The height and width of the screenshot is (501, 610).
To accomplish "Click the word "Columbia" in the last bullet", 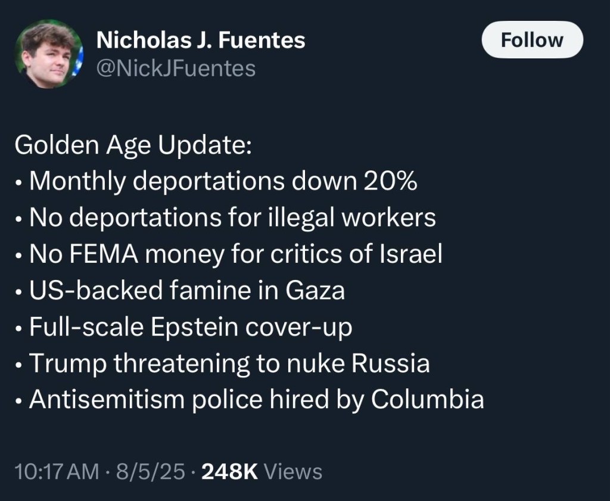I will 427,399.
